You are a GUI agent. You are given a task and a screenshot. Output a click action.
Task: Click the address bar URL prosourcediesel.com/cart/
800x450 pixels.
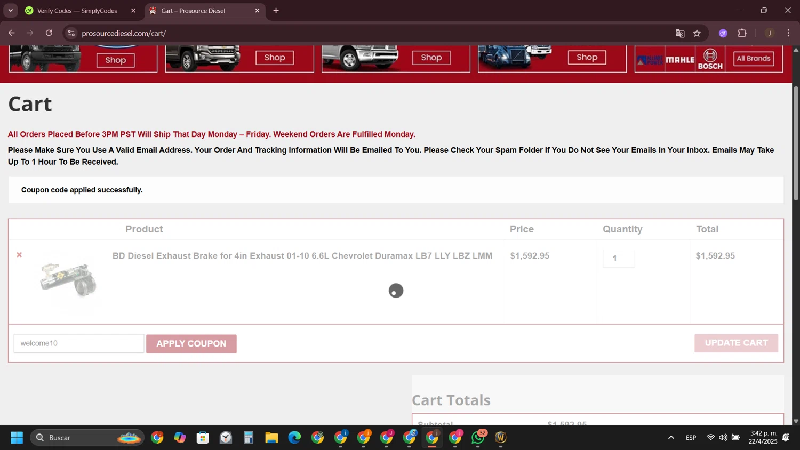[124, 33]
